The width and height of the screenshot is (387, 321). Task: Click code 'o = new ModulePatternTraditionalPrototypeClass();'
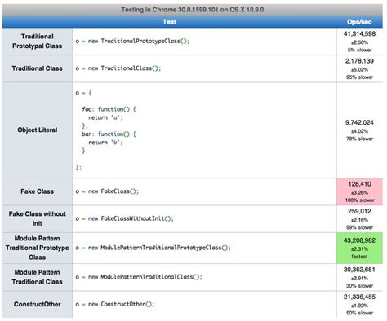(153, 248)
